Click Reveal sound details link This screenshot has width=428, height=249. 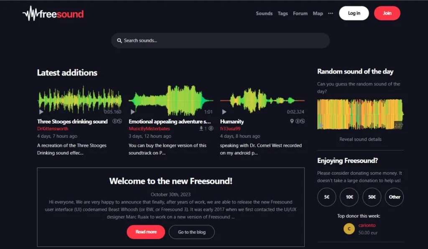(360, 139)
